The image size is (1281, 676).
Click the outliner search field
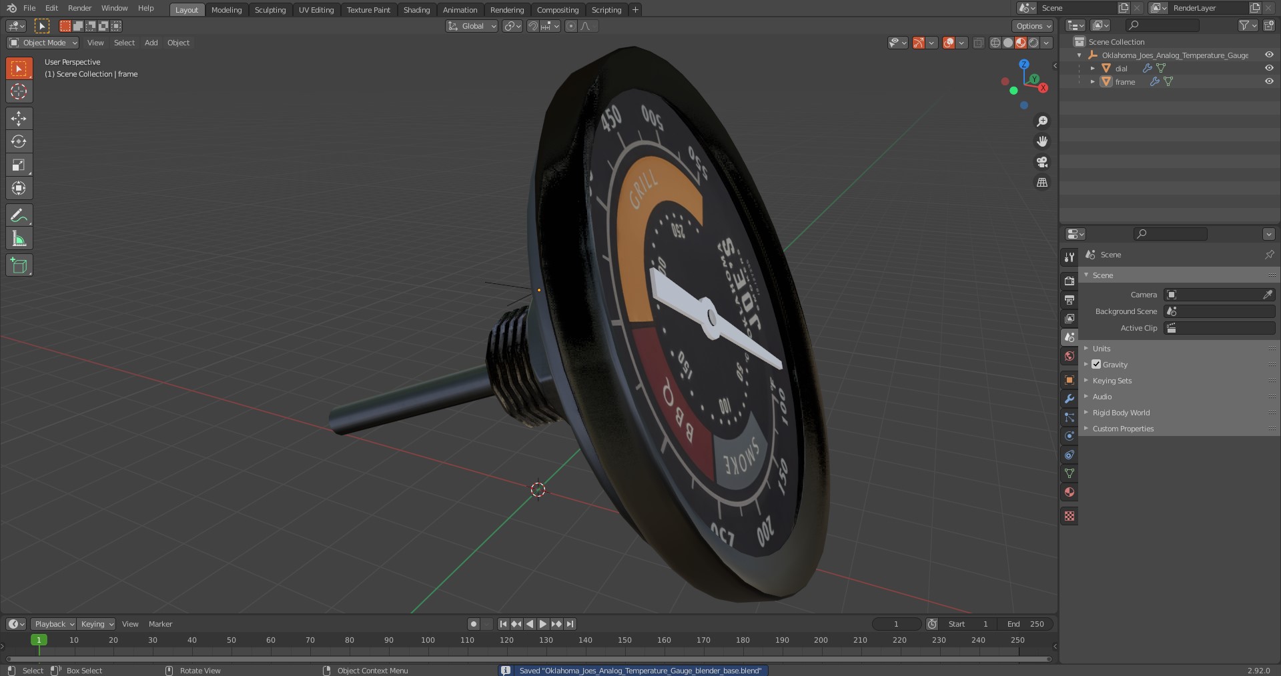(x=1162, y=25)
